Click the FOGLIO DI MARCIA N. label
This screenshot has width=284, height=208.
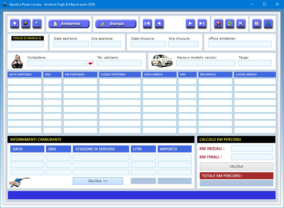(x=27, y=38)
